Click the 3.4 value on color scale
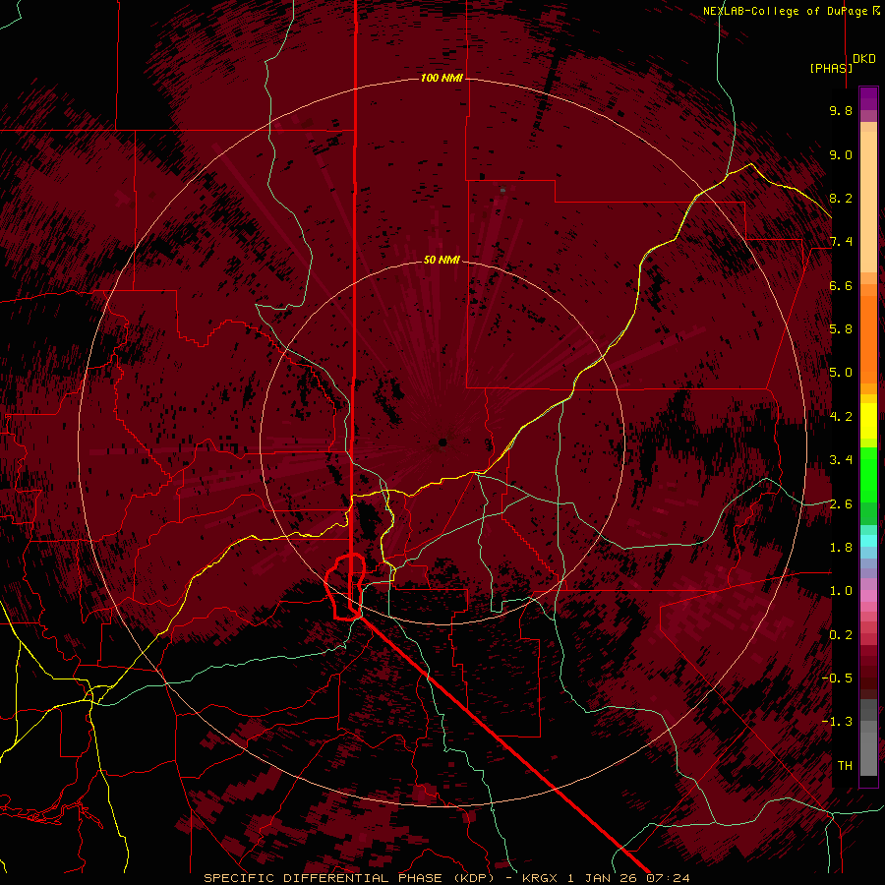 pos(841,460)
